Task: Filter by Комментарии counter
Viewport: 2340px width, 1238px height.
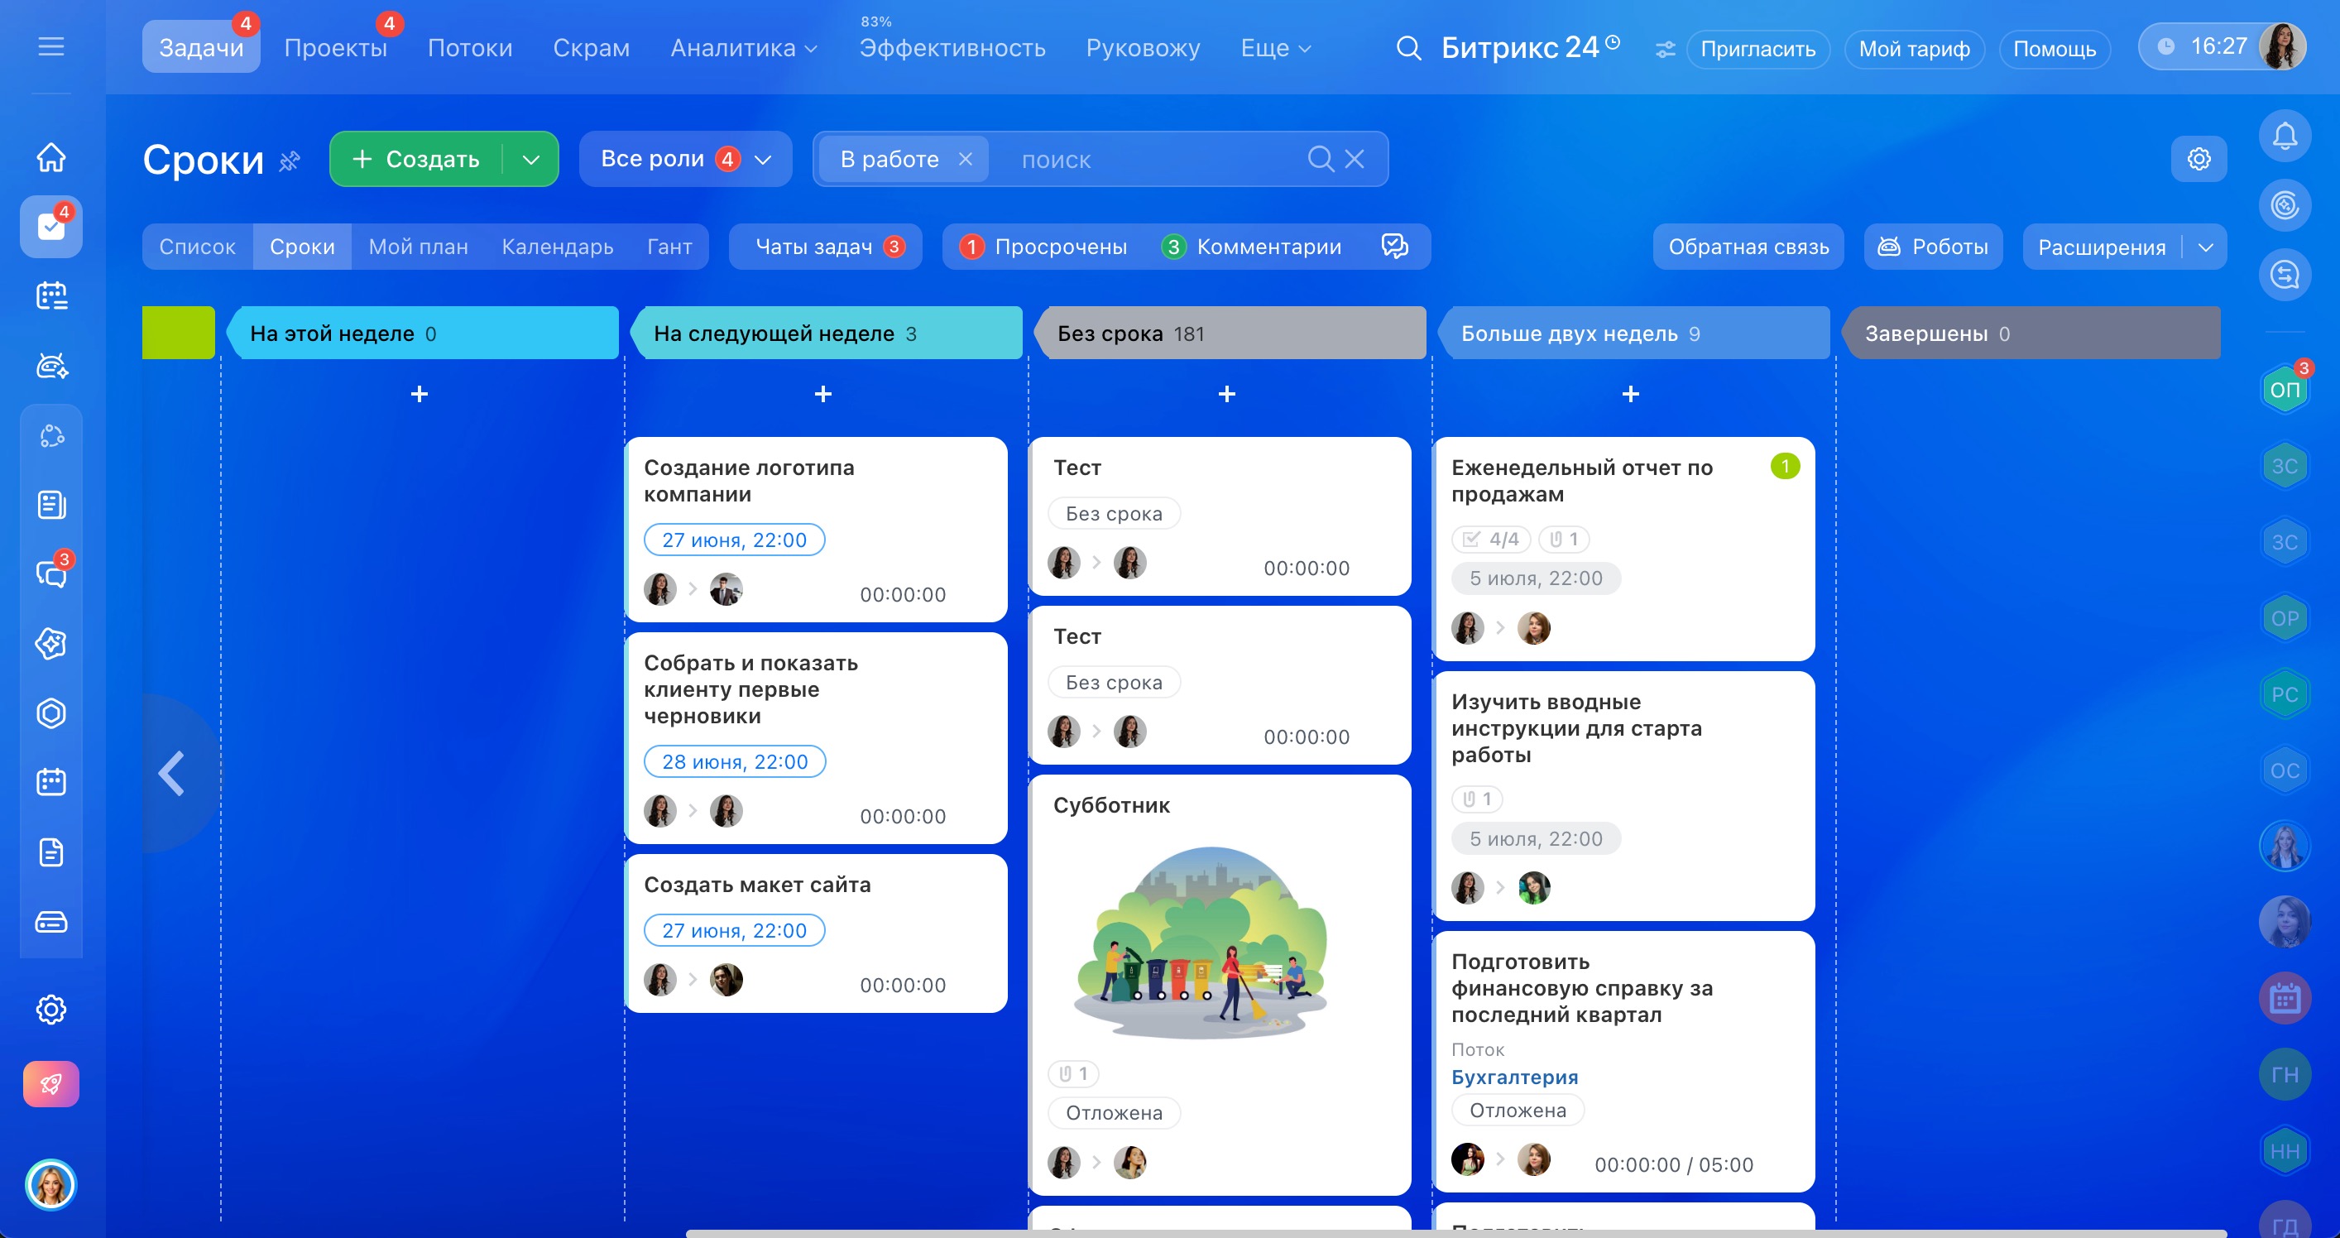Action: click(x=1251, y=246)
